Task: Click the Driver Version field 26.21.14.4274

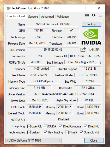Action: click(x=64, y=94)
